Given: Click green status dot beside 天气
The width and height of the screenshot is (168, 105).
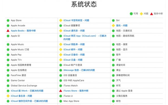Looking at the screenshot, I should click(113, 80).
